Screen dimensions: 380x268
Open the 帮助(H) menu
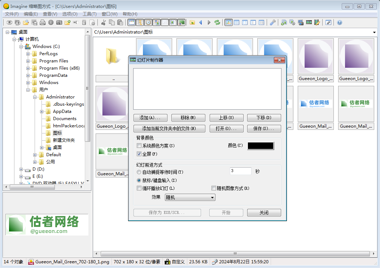coord(130,14)
